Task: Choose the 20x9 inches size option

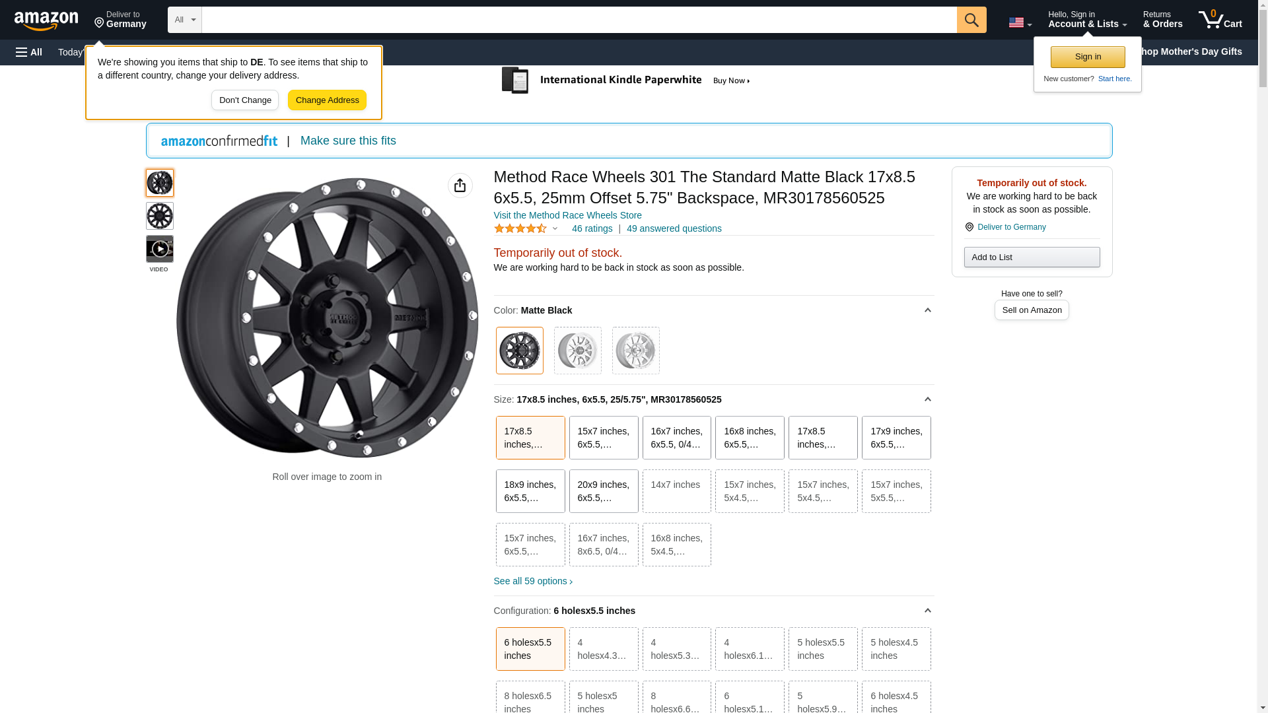Action: coord(603,491)
